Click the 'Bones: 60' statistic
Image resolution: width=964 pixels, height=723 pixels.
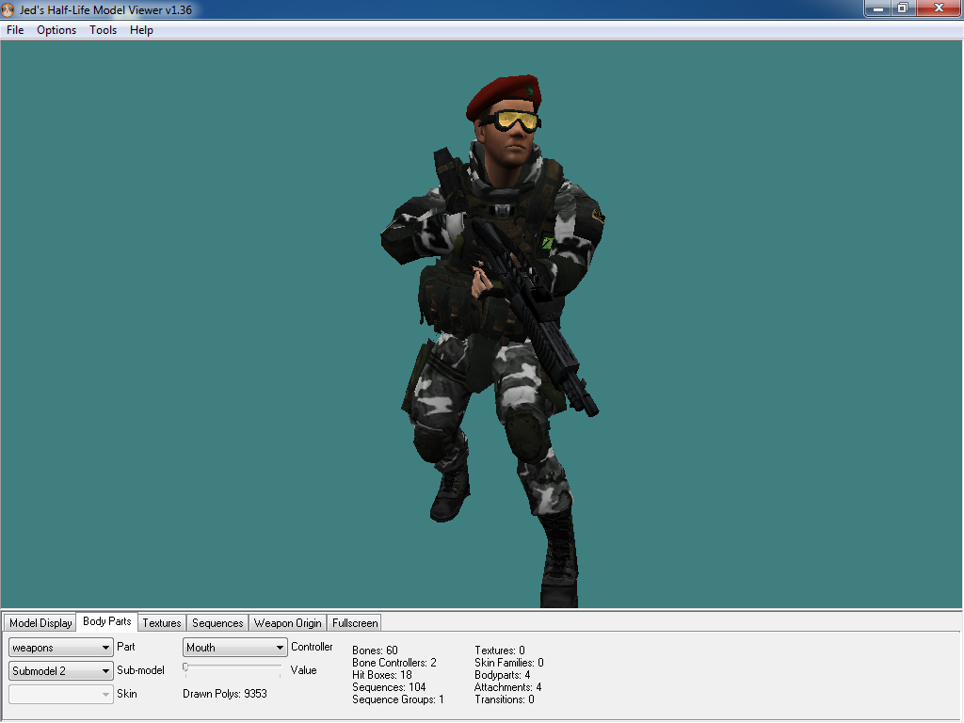coord(375,651)
